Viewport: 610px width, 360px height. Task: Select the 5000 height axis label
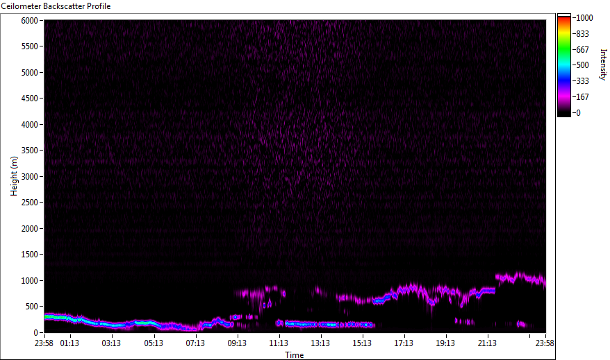(x=30, y=73)
